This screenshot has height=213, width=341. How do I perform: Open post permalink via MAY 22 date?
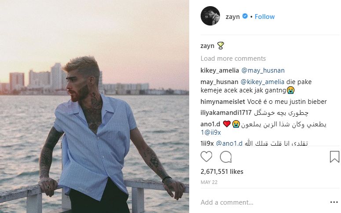209,182
